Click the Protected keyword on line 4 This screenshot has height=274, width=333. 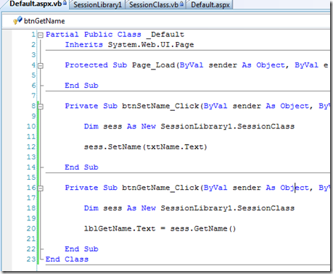coord(86,65)
